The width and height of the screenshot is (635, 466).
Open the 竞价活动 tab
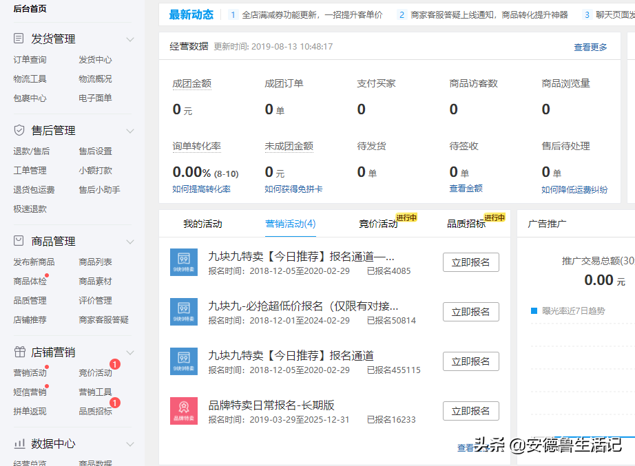[378, 224]
